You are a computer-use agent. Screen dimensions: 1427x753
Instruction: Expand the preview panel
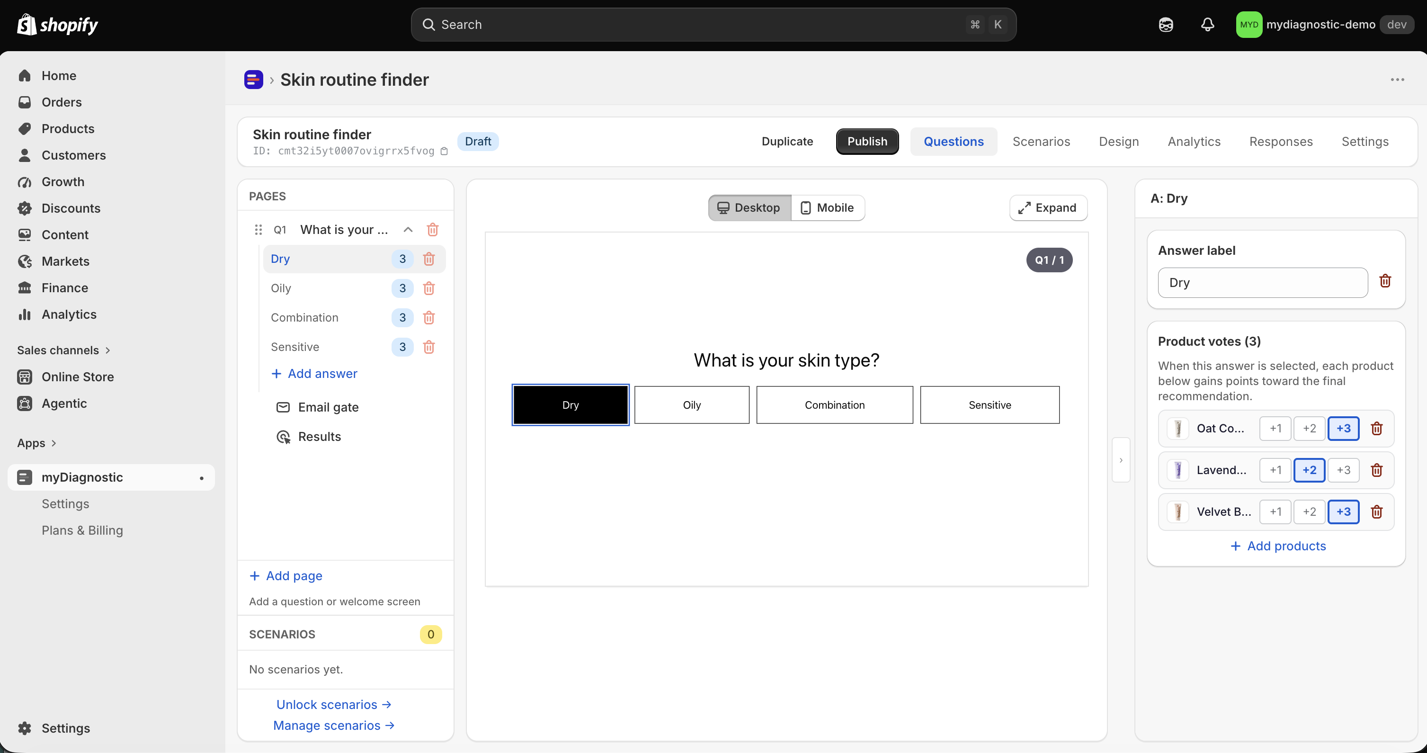pos(1048,208)
